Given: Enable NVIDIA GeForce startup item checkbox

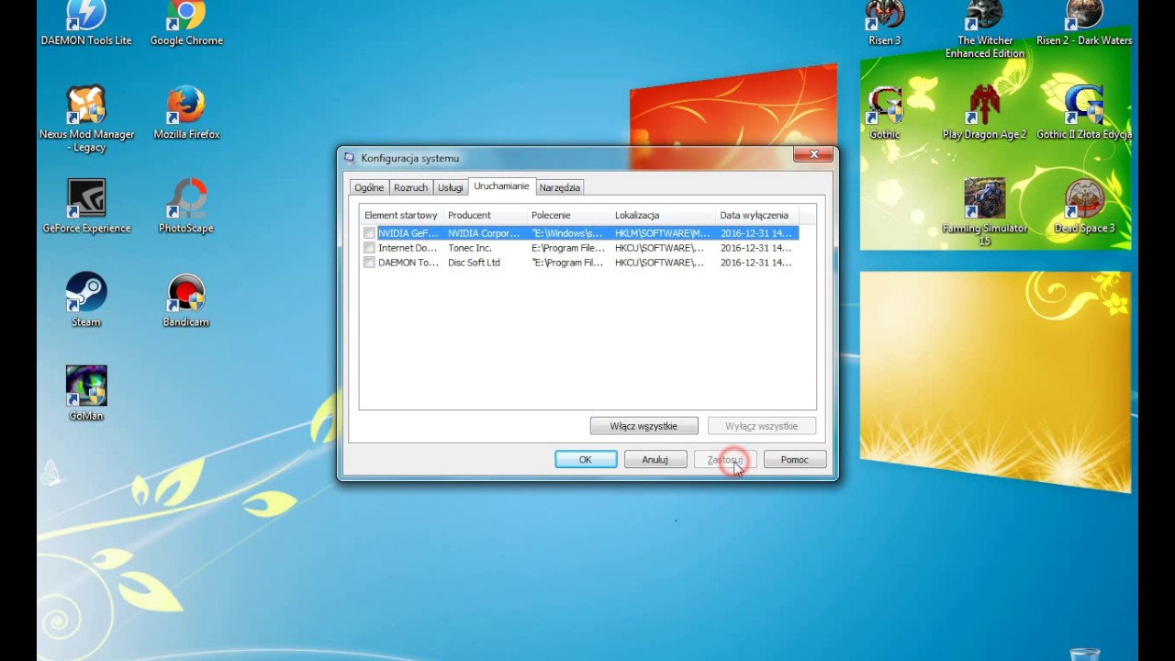Looking at the screenshot, I should point(369,233).
